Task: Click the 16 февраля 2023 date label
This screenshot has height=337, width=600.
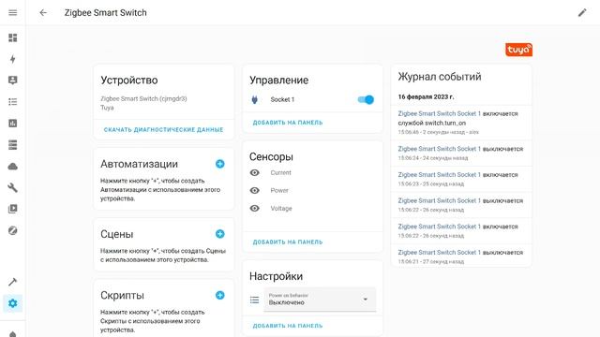Action: point(426,97)
